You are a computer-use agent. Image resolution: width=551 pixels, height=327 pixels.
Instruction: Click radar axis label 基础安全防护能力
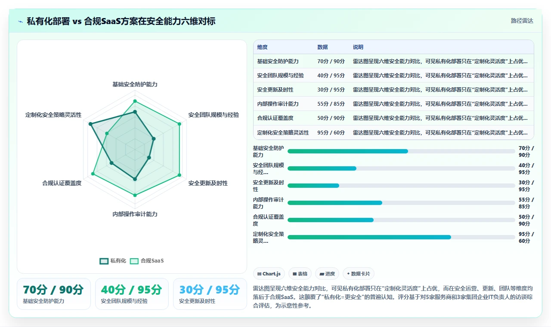coord(135,84)
